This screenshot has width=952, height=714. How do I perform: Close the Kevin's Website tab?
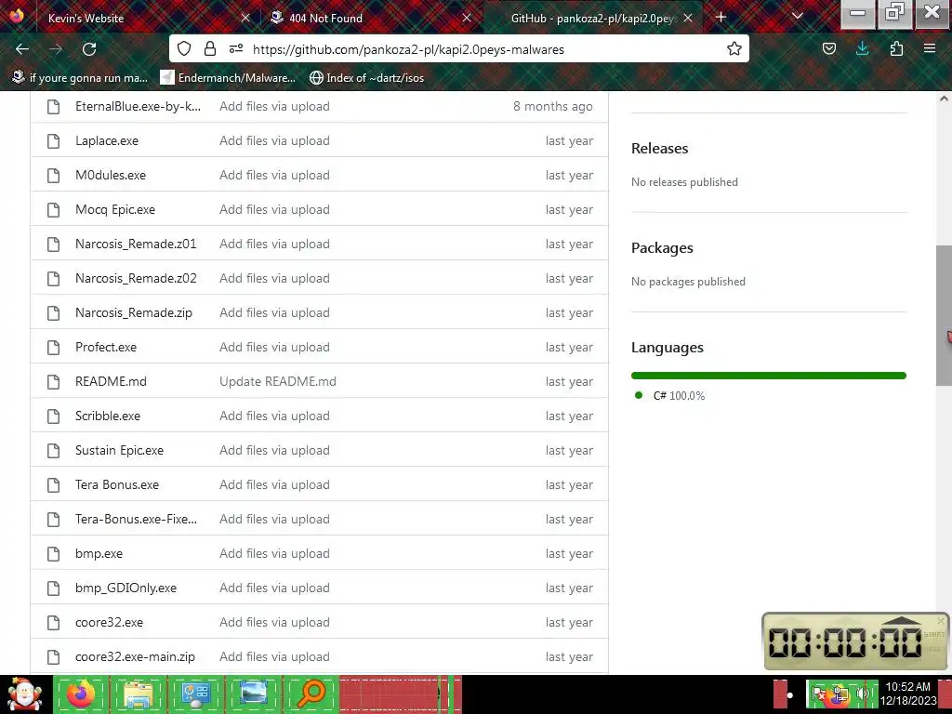click(x=245, y=18)
